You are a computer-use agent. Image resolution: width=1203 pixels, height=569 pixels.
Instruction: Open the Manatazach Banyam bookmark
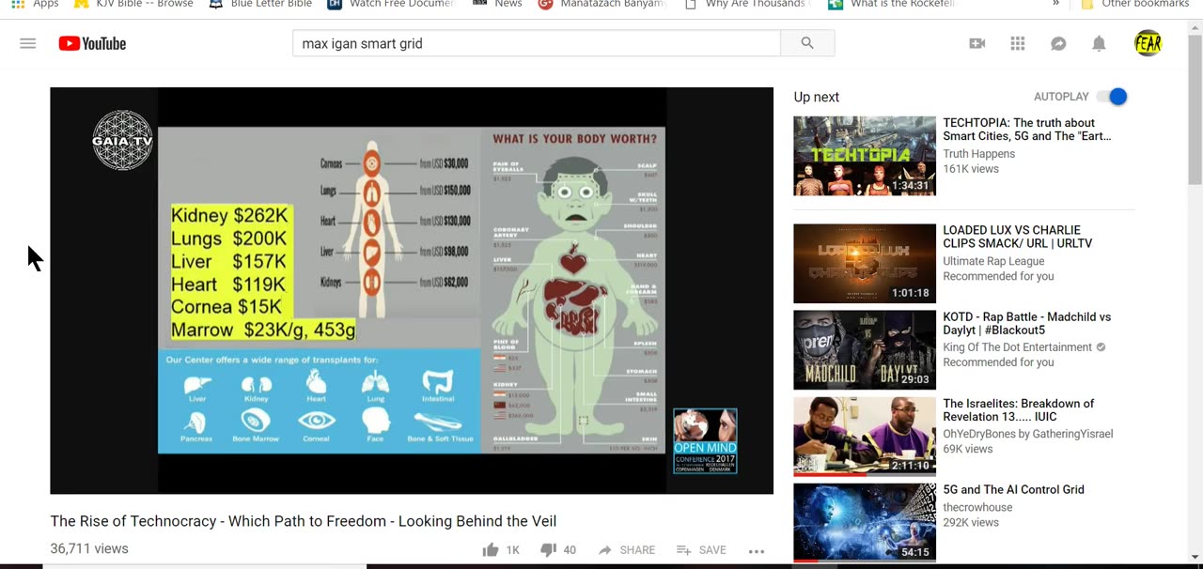point(602,4)
